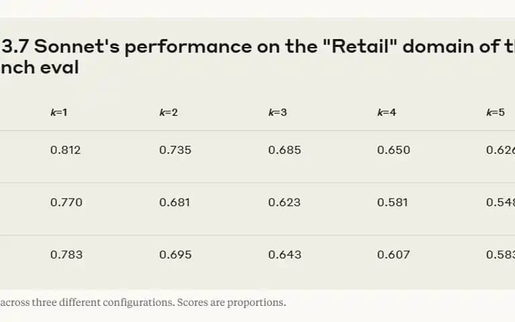Select the 0.812 table cell
The image size is (515, 322).
coord(65,150)
